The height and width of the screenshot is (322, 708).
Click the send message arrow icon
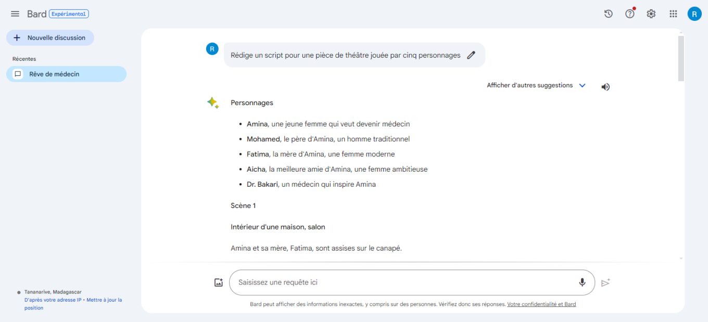click(605, 282)
